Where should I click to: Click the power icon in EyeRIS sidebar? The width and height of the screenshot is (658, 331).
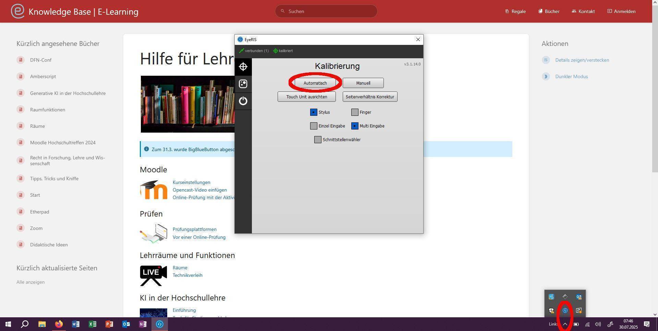[x=243, y=101]
